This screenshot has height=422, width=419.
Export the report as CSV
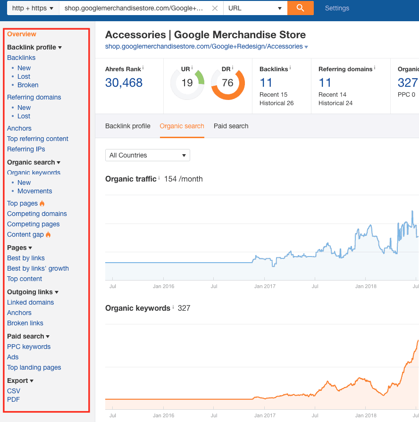point(14,391)
